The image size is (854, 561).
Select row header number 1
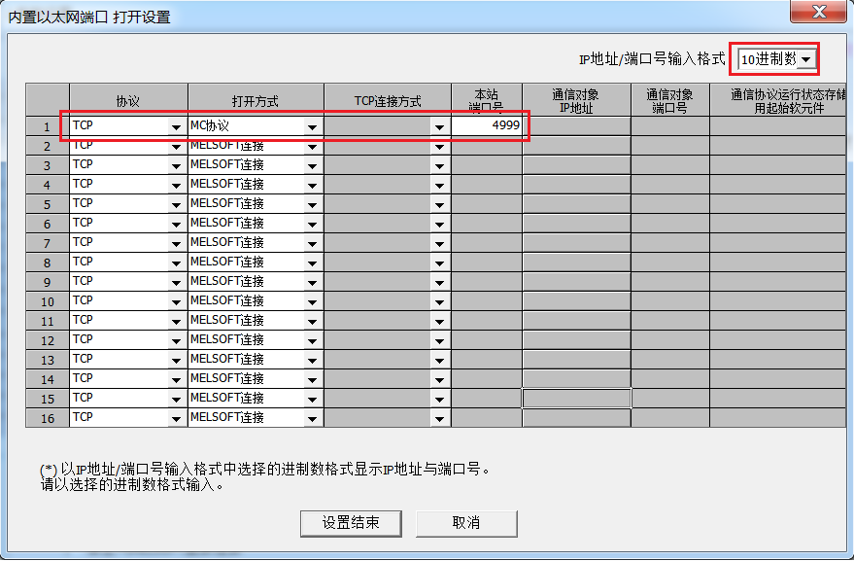click(x=47, y=126)
